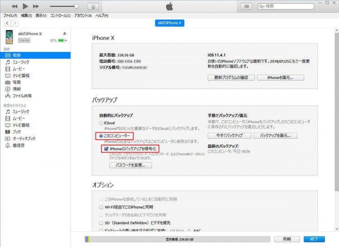This screenshot has width=339, height=247.
Task: Click the 同期 button
Action: click(287, 239)
